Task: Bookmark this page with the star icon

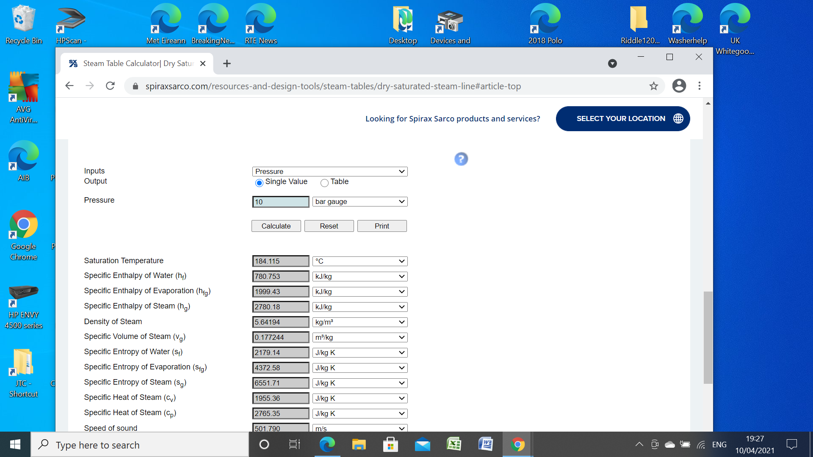Action: (654, 86)
